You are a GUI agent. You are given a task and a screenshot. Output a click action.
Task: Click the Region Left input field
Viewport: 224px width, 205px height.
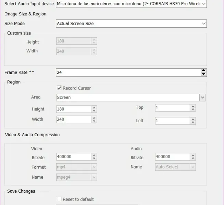click(x=172, y=121)
